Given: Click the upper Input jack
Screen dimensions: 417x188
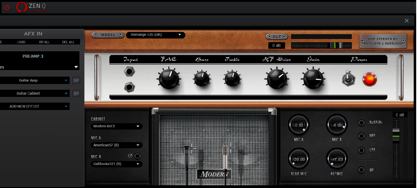Looking at the screenshot, I should [129, 72].
